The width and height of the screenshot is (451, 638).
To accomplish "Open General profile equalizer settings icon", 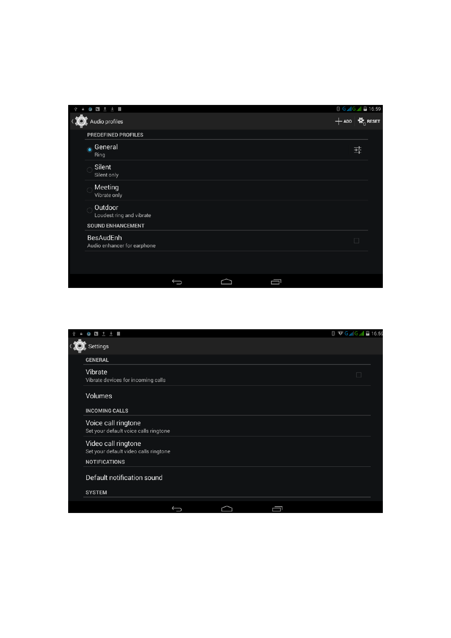I will 357,150.
